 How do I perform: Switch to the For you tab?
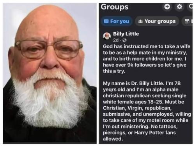coord(117,21)
